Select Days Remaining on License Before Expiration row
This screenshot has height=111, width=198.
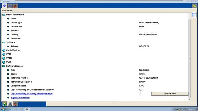click(x=95, y=90)
